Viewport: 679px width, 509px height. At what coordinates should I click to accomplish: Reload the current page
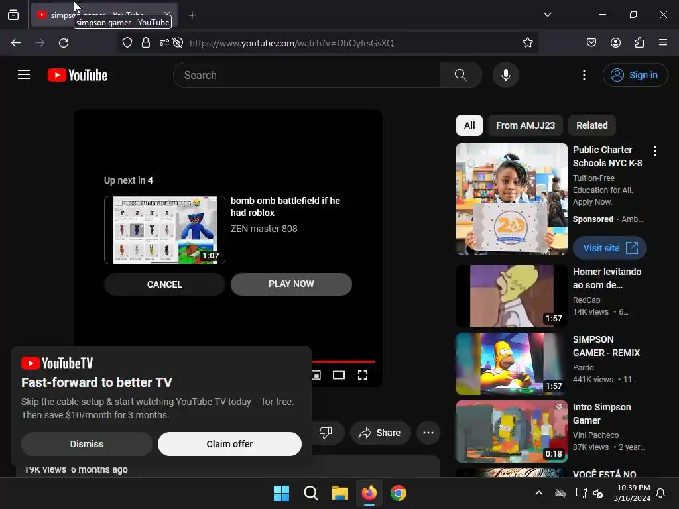[64, 43]
